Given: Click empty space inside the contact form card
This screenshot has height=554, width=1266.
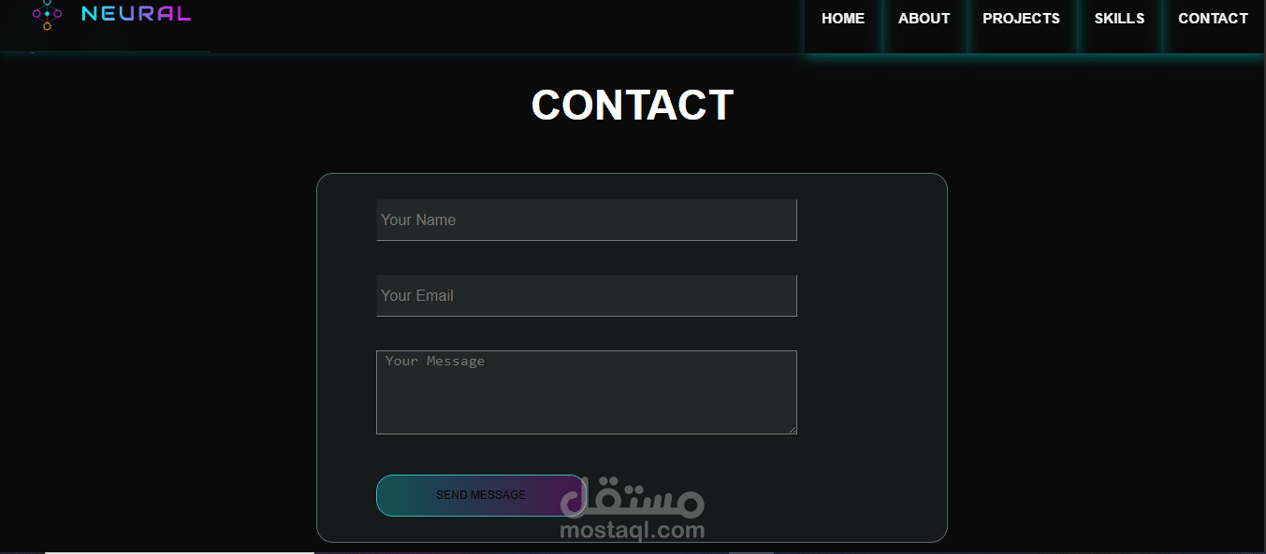Looking at the screenshot, I should (870, 374).
